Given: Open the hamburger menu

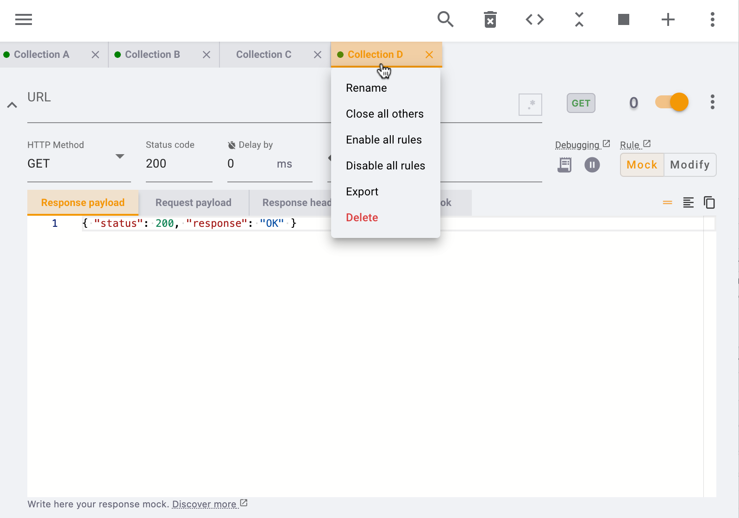Looking at the screenshot, I should click(24, 19).
